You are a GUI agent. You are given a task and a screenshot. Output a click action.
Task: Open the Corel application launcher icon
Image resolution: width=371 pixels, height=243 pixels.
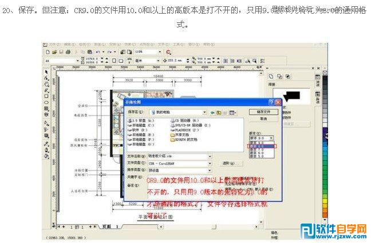click(168, 52)
